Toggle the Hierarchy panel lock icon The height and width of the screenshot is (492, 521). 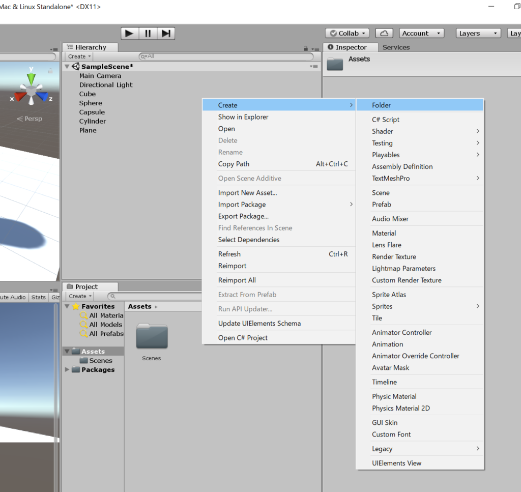coord(305,48)
